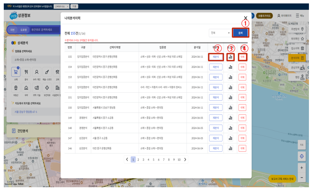
Task: Click 재분석 for row 154
Action: [x=216, y=67]
